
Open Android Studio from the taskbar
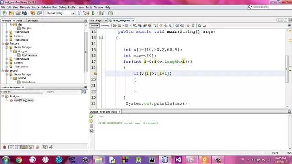click(x=138, y=160)
